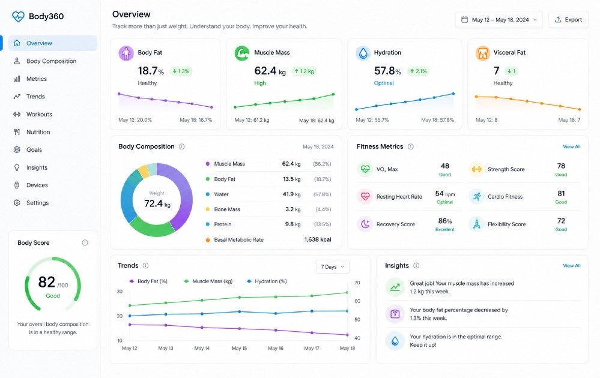600x378 pixels.
Task: Open the Overview sidebar page
Action: coord(53,43)
